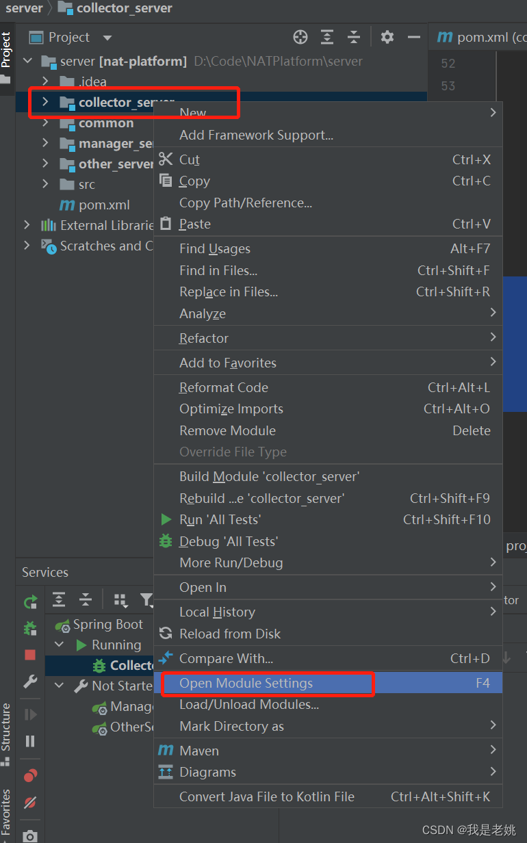Click Pause Program icon in Services
The height and width of the screenshot is (843, 527).
[30, 741]
